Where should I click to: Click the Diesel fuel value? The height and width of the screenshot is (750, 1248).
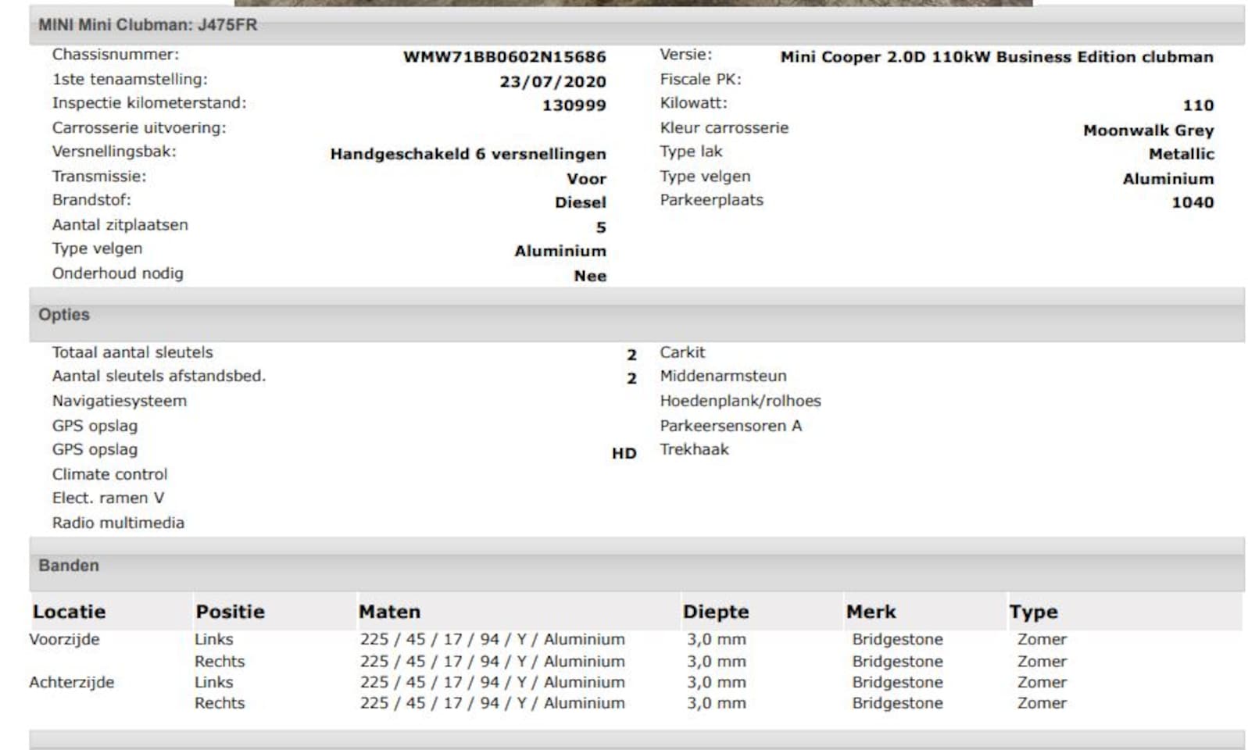point(580,202)
